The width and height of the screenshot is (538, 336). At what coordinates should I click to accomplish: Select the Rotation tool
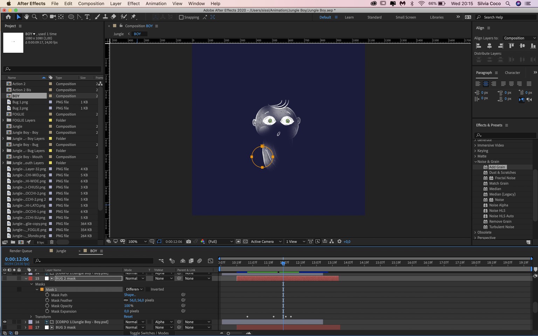pyautogui.click(x=44, y=17)
